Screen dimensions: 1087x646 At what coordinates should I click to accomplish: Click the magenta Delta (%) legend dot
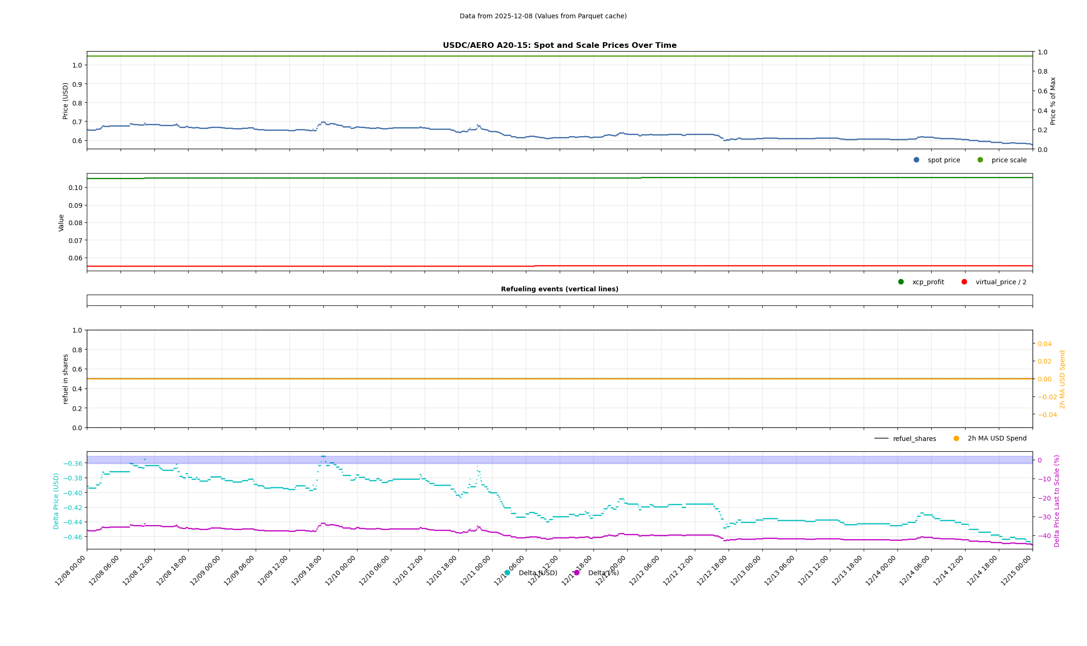pyautogui.click(x=577, y=573)
